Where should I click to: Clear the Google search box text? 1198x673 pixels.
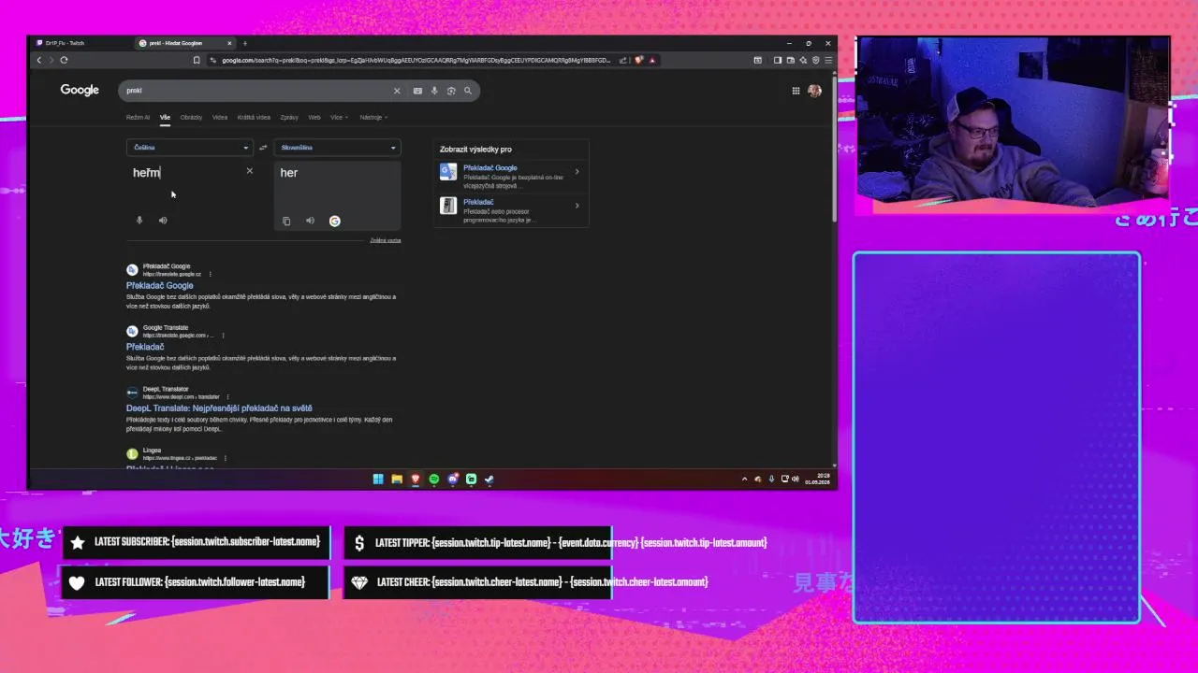point(397,91)
